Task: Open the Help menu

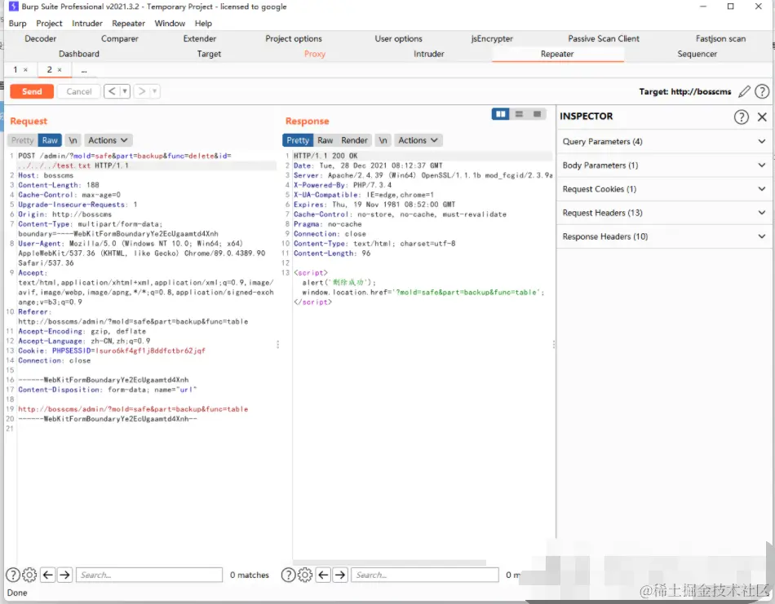Action: tap(203, 23)
